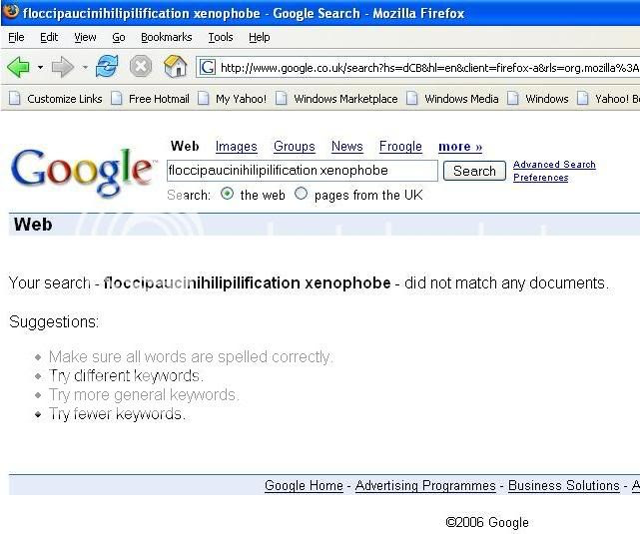Click 'Try different keywords.' suggestion text
This screenshot has height=534, width=640.
click(x=126, y=375)
